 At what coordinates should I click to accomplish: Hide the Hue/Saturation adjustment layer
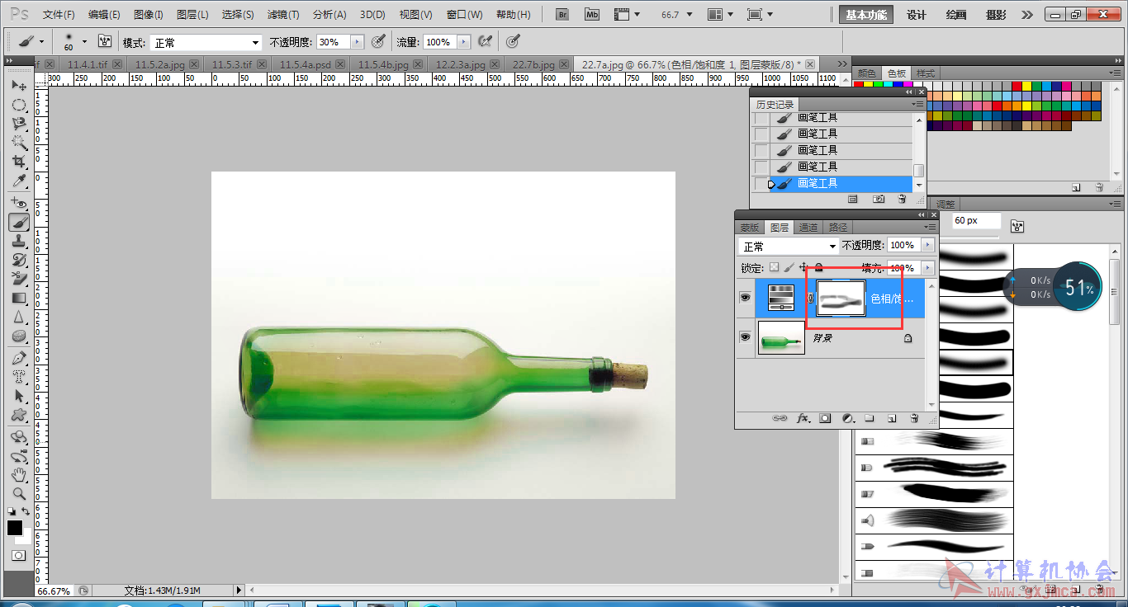coord(746,298)
